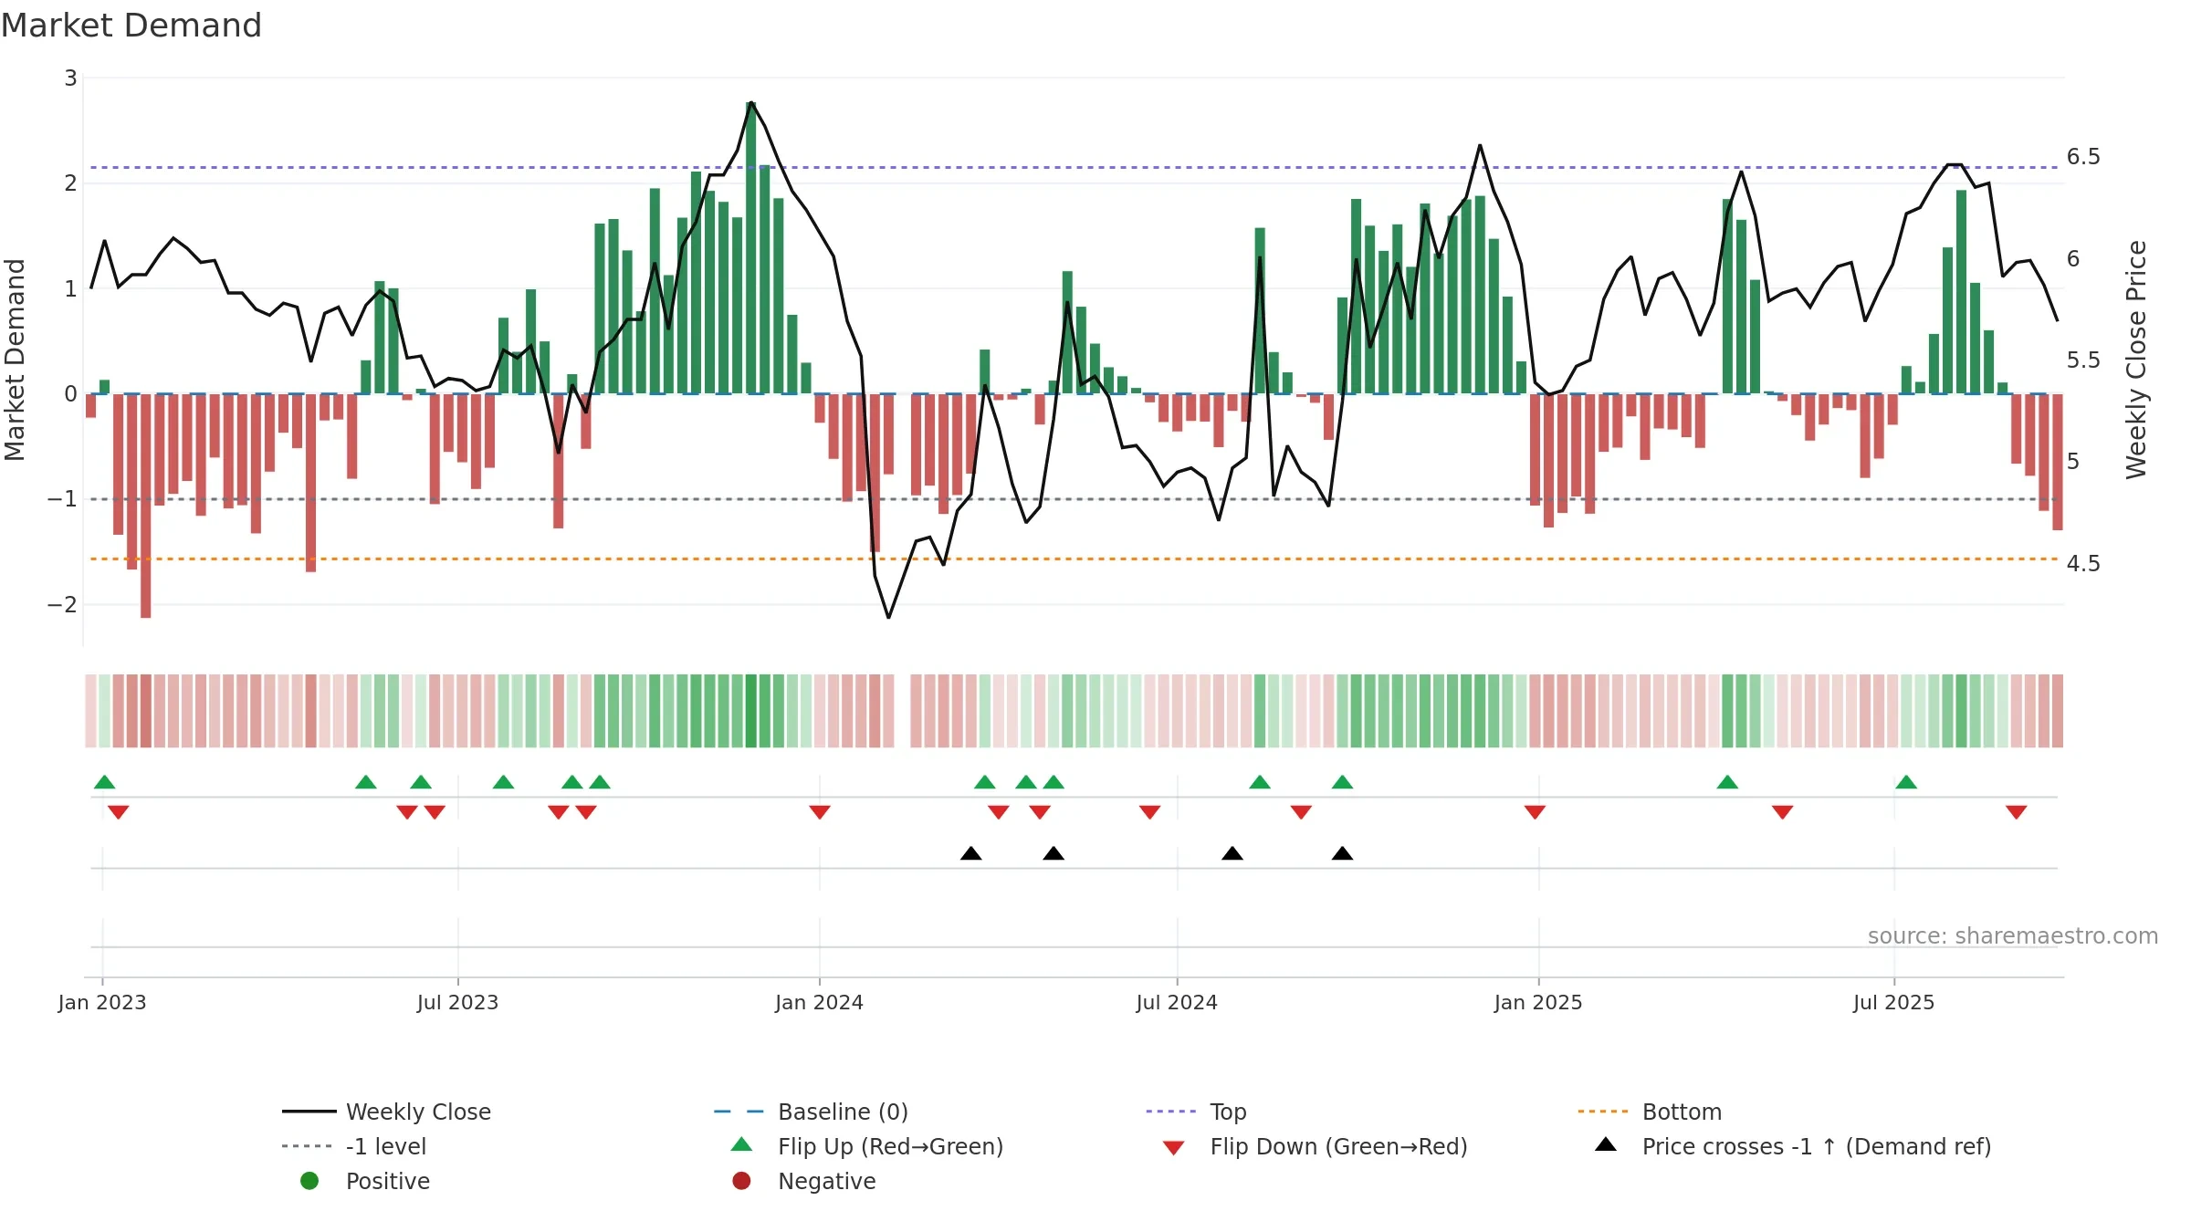Screen dimensions: 2191x1232
Task: Click the Weekly Close Price axis title
Action: [x=2136, y=360]
